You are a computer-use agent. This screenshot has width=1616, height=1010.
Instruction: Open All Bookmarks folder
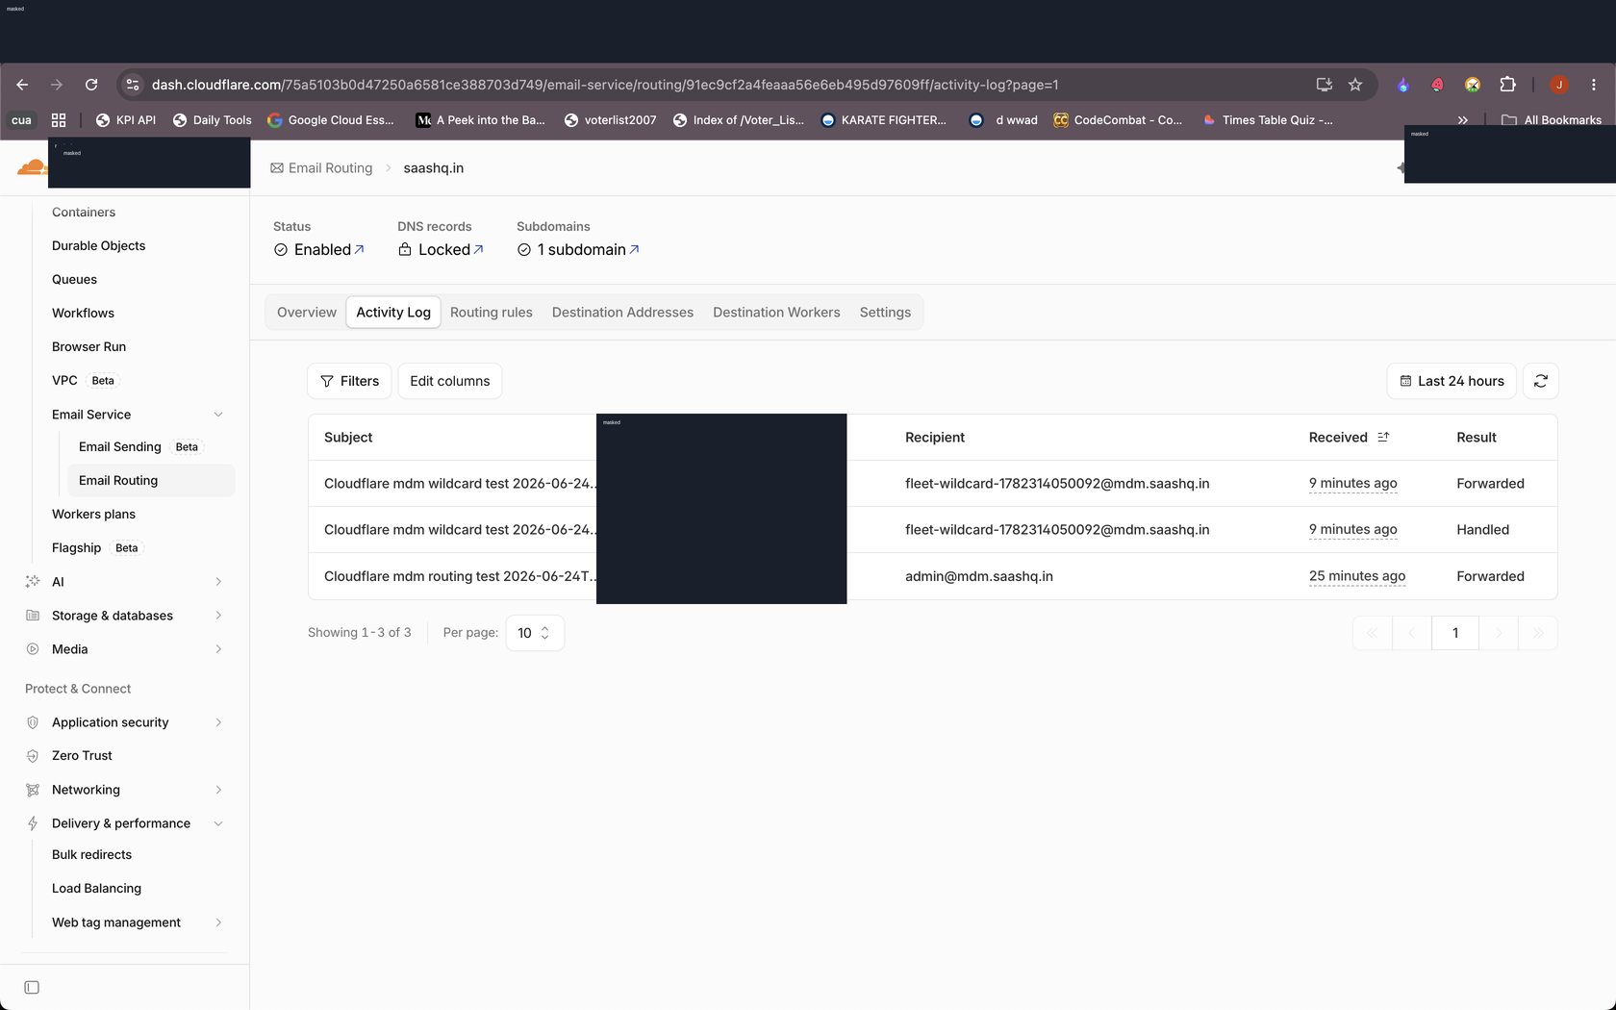(1552, 120)
